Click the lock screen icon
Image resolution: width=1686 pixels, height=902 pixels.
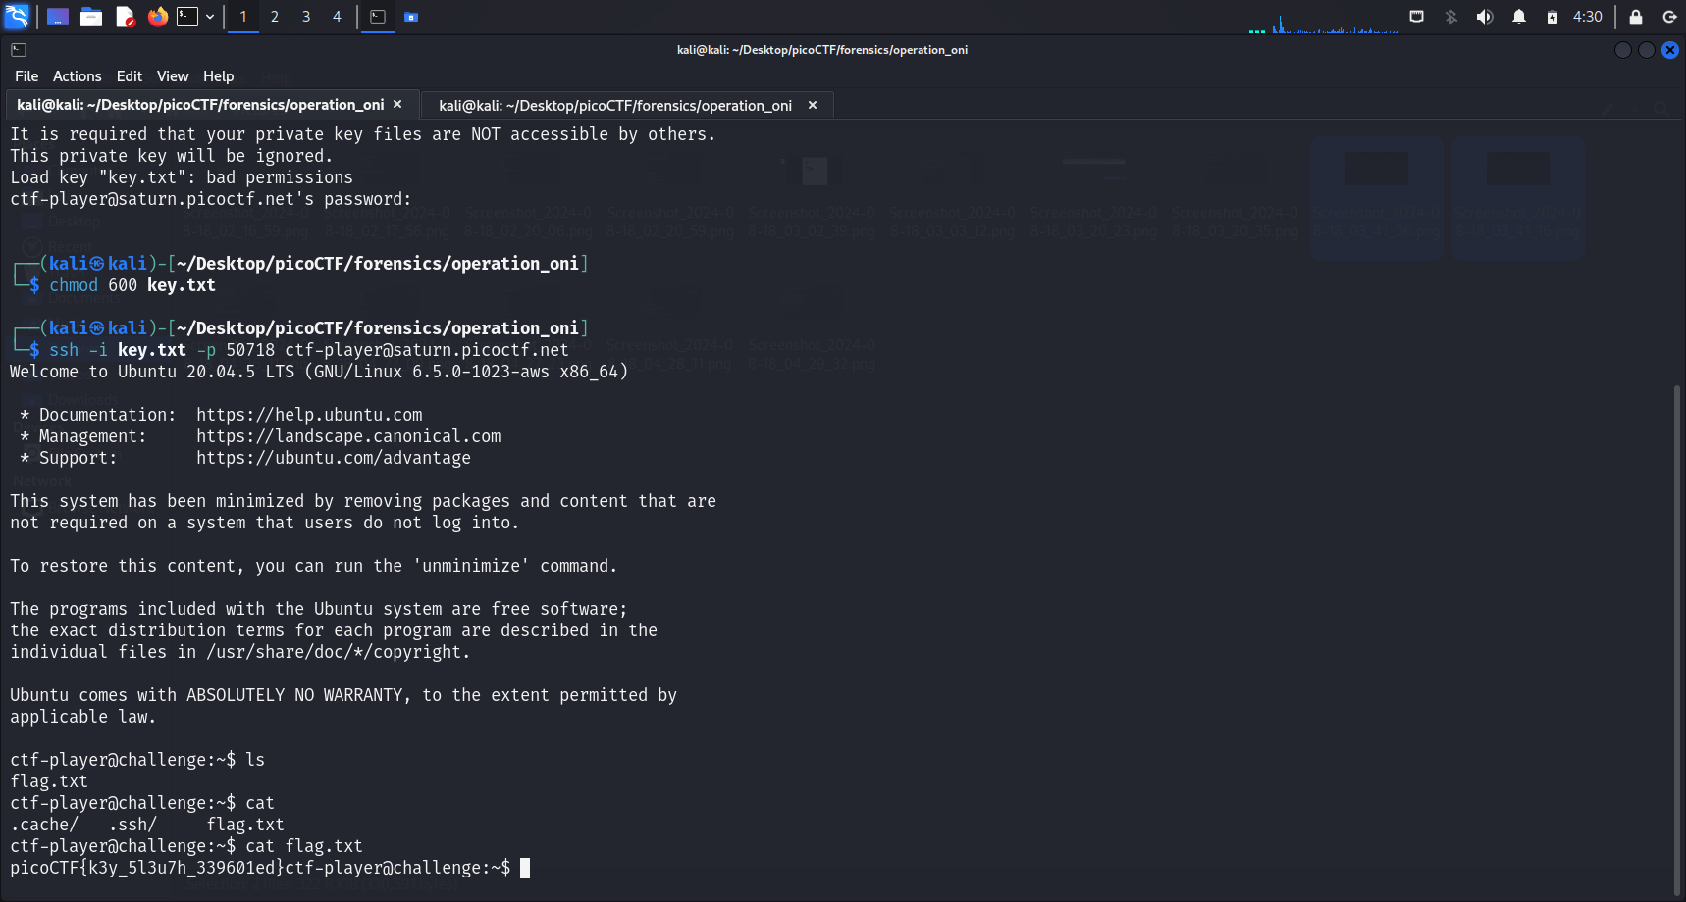pos(1636,17)
